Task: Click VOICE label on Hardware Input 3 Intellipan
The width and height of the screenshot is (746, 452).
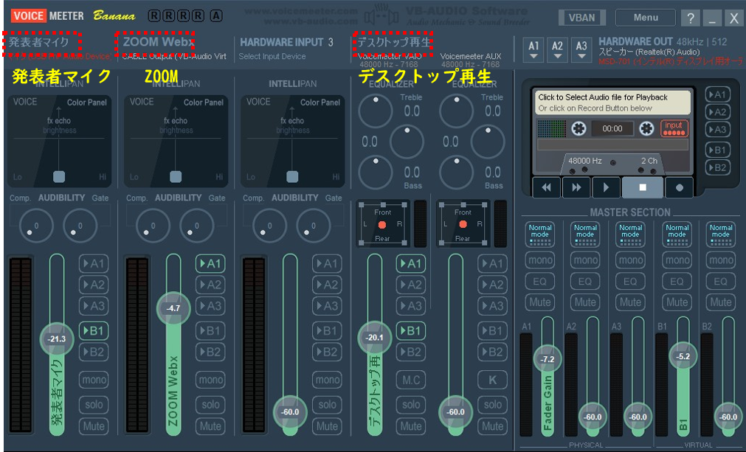Action: 258,102
